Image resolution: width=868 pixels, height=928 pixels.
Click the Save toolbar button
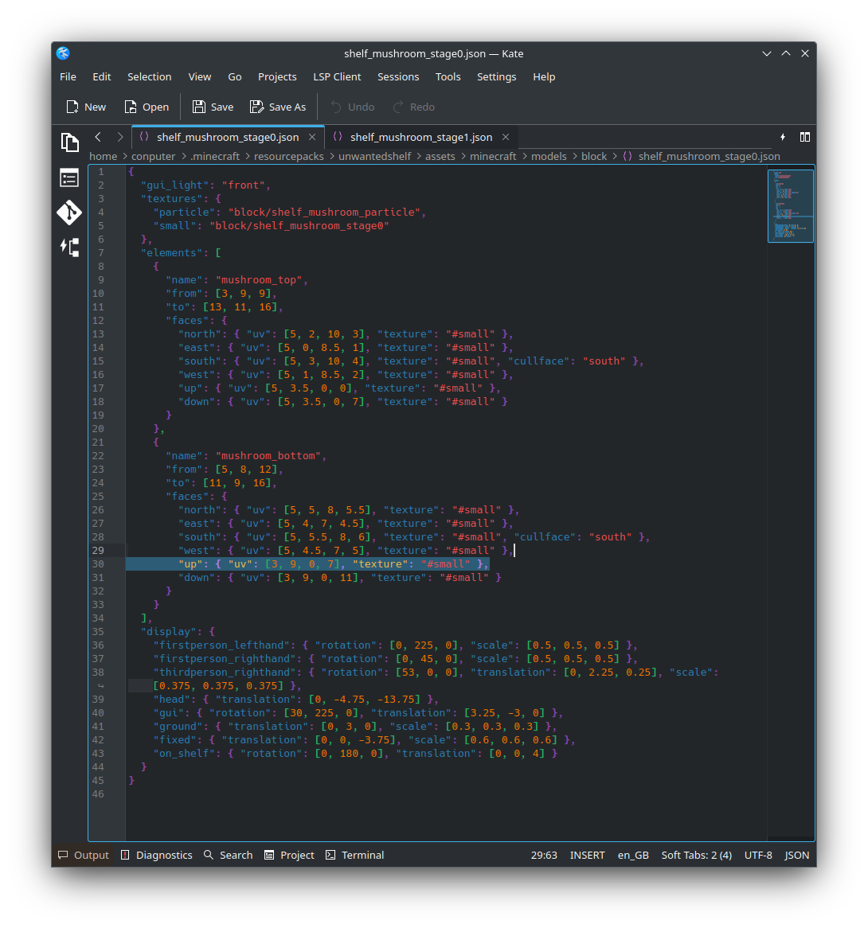click(x=213, y=107)
